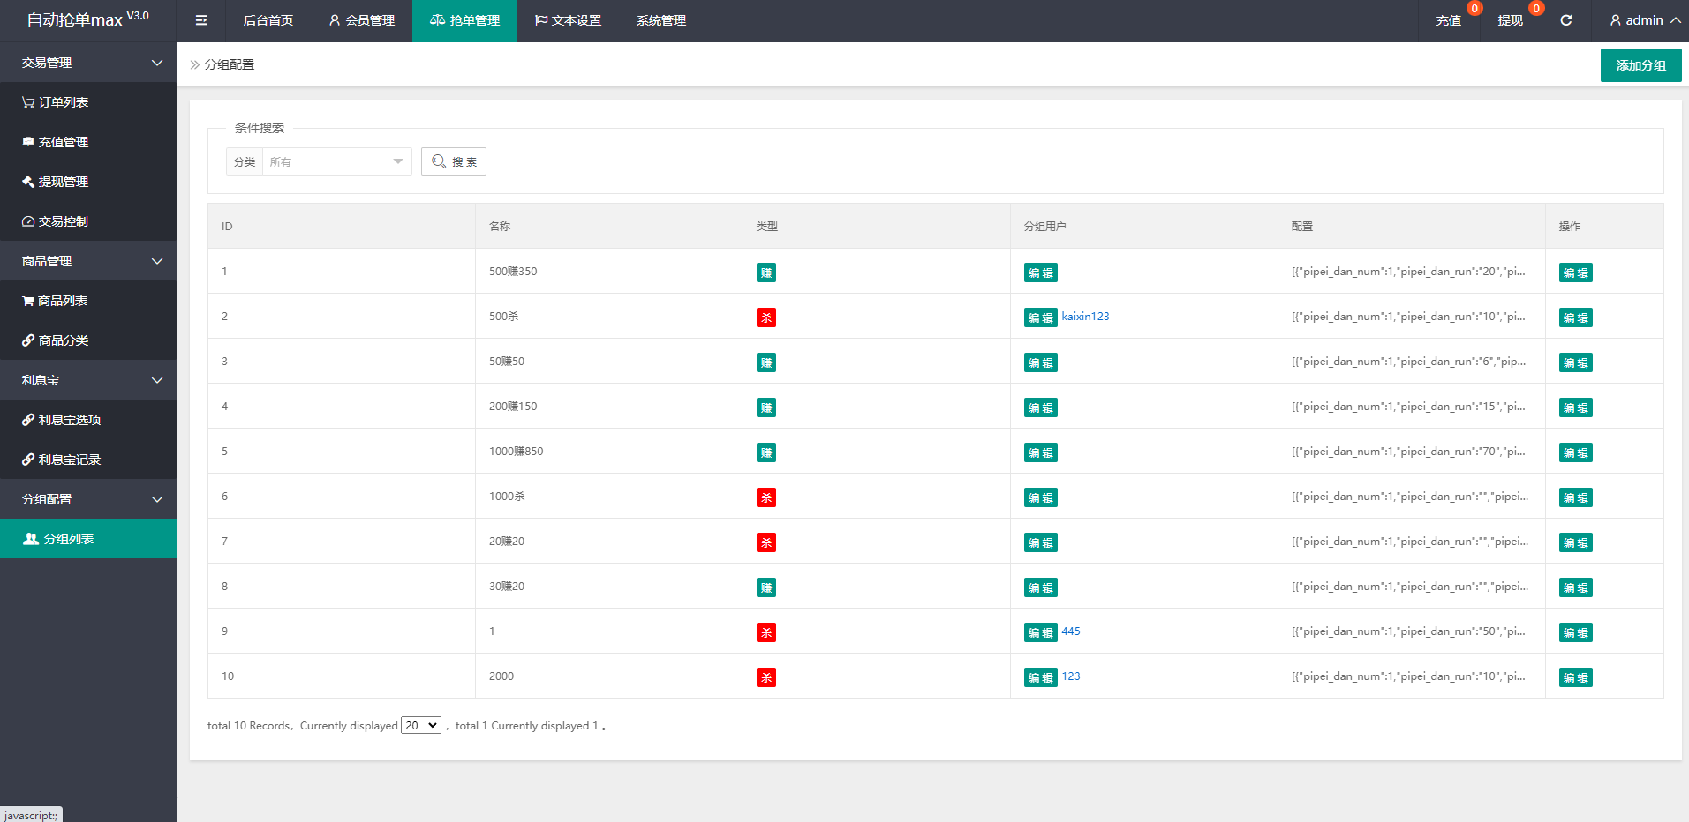Open the 系统管理 top menu
The height and width of the screenshot is (822, 1689).
(x=660, y=20)
